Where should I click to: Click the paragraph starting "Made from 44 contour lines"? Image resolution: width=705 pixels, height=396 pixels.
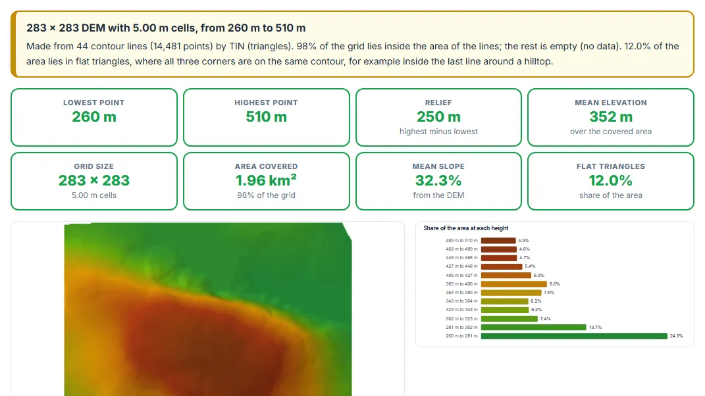coord(353,53)
